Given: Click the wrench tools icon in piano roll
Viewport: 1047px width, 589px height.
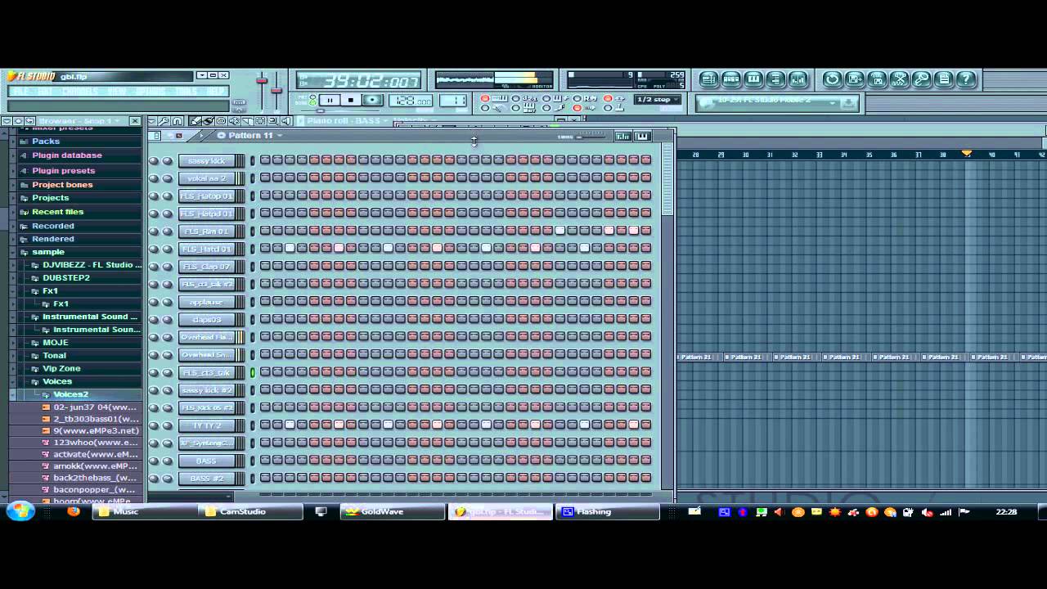Looking at the screenshot, I should click(164, 121).
